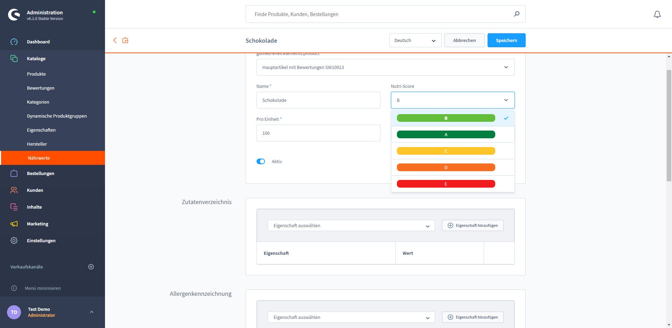Click the Verkaufskanäle heading
The height and width of the screenshot is (328, 672).
27,267
